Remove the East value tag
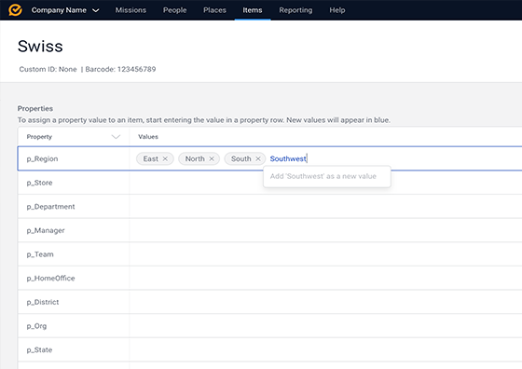 point(165,158)
